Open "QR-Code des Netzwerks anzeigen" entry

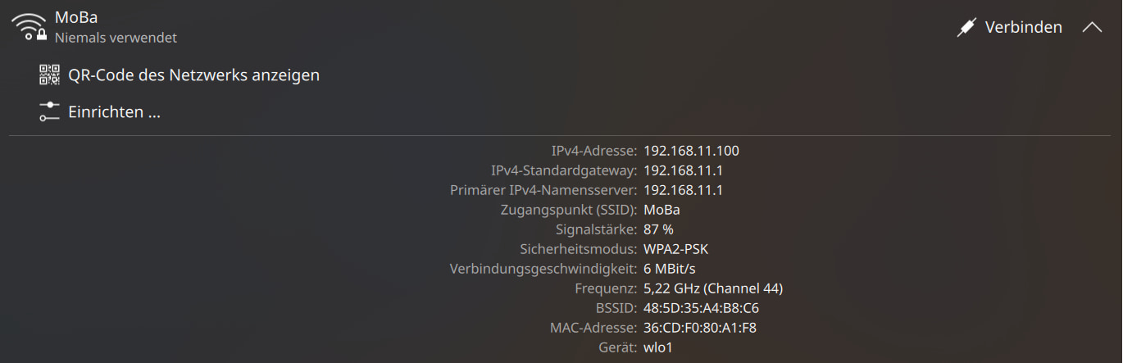tap(193, 75)
